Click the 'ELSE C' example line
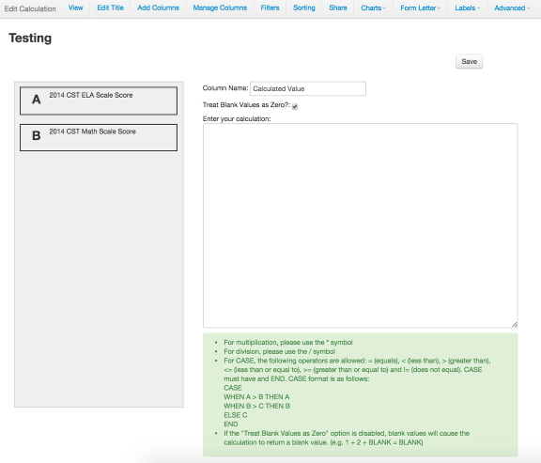 (x=236, y=415)
